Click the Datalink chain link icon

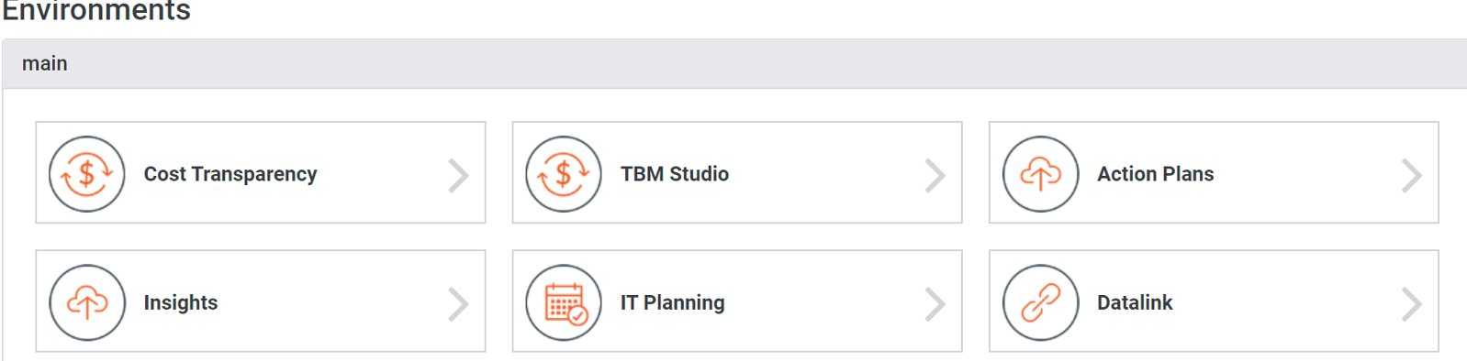[1041, 302]
